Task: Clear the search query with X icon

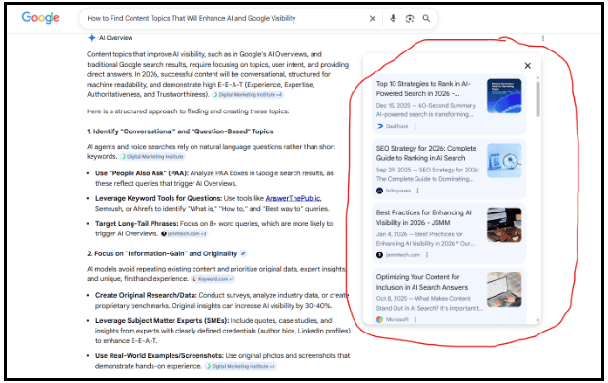Action: pyautogui.click(x=373, y=19)
